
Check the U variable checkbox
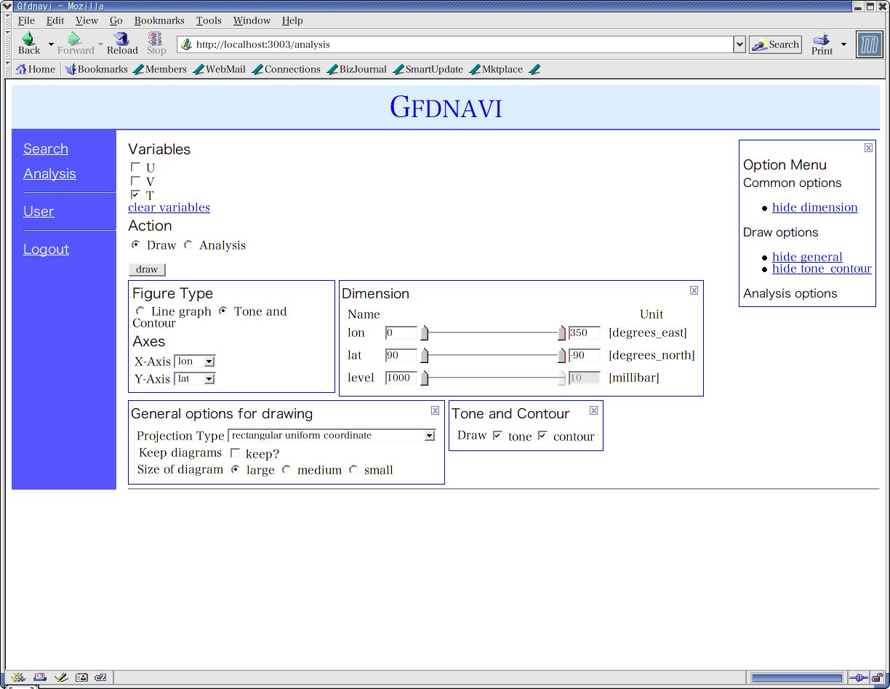click(x=135, y=167)
